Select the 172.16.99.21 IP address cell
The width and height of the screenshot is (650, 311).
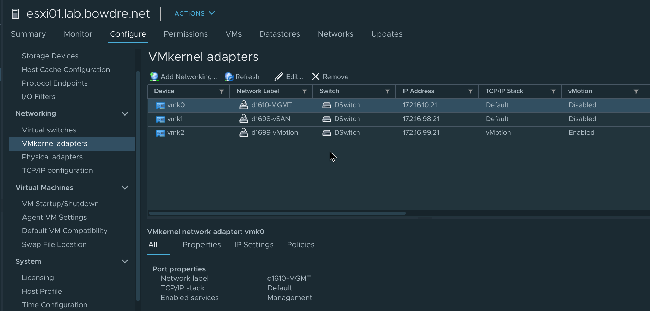(x=421, y=133)
